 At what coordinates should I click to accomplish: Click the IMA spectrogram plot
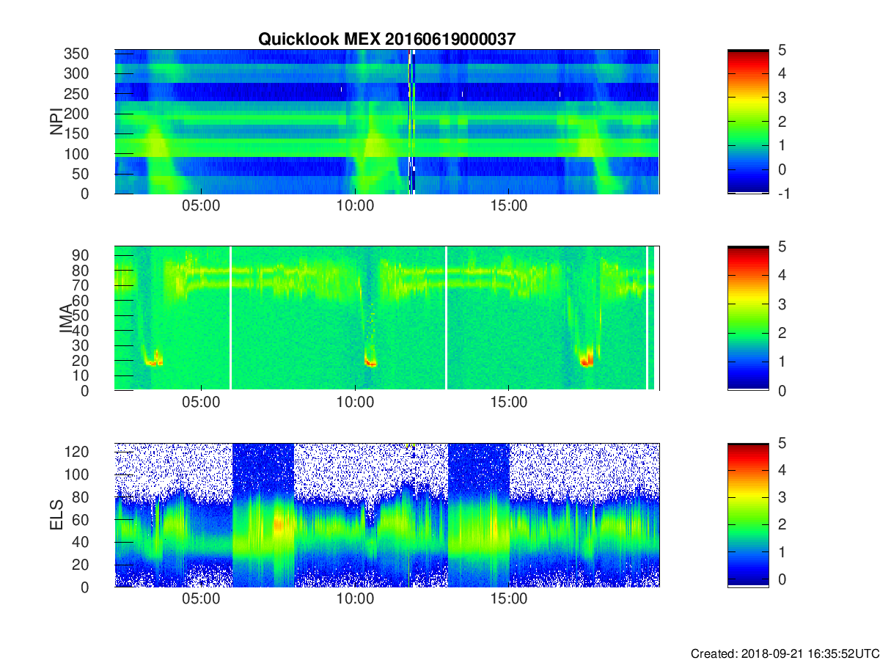[x=386, y=318]
